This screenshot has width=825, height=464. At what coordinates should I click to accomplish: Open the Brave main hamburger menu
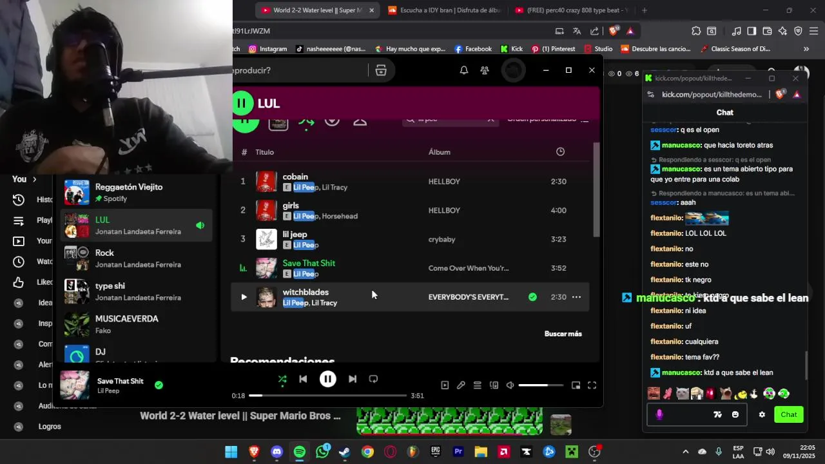coord(813,31)
